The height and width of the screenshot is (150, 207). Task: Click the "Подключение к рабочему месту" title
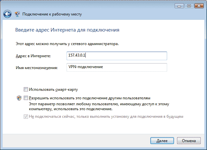click(51, 14)
